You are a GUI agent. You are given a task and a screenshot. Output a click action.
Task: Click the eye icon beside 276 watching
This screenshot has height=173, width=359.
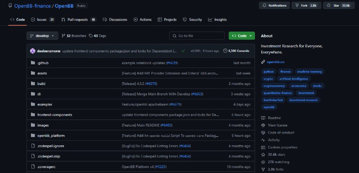(263, 162)
